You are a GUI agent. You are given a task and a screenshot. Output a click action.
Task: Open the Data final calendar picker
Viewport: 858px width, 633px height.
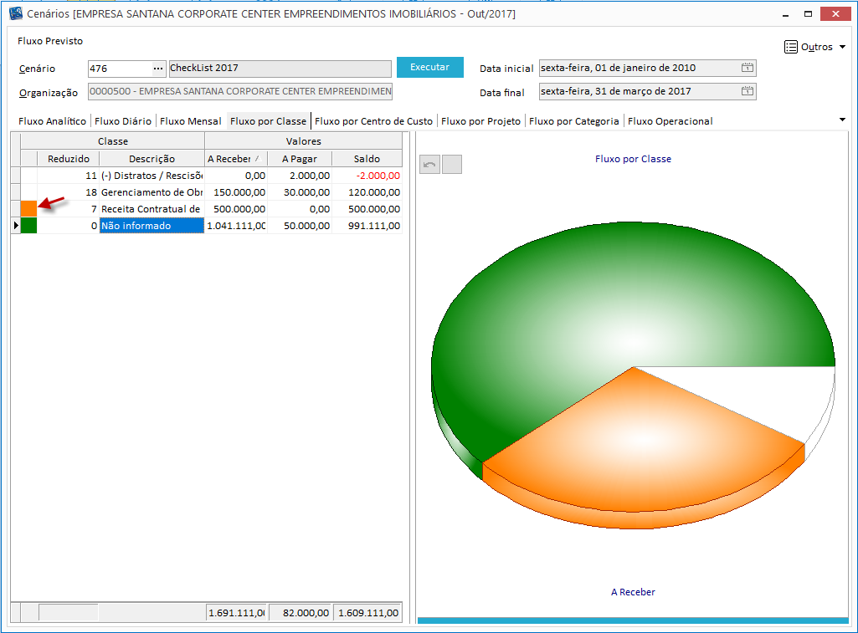point(748,91)
